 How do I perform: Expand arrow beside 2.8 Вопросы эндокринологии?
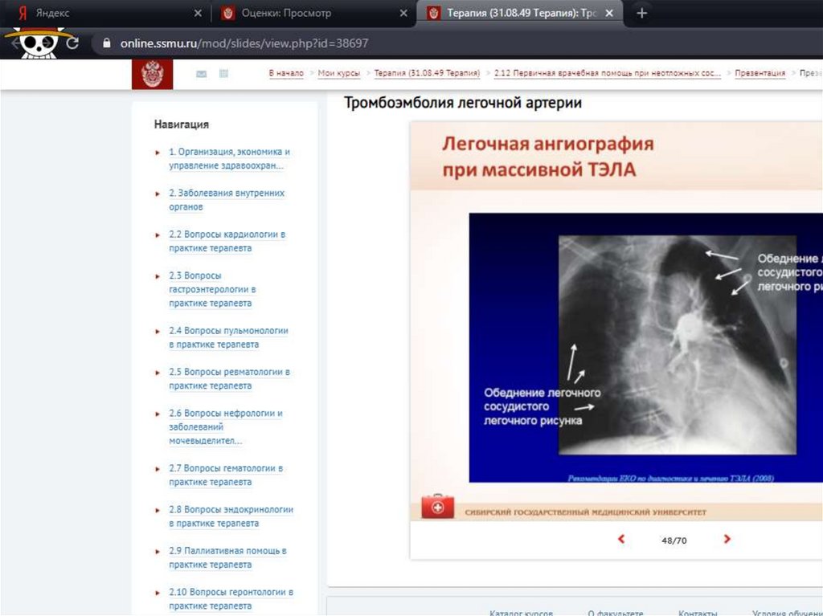pos(158,511)
